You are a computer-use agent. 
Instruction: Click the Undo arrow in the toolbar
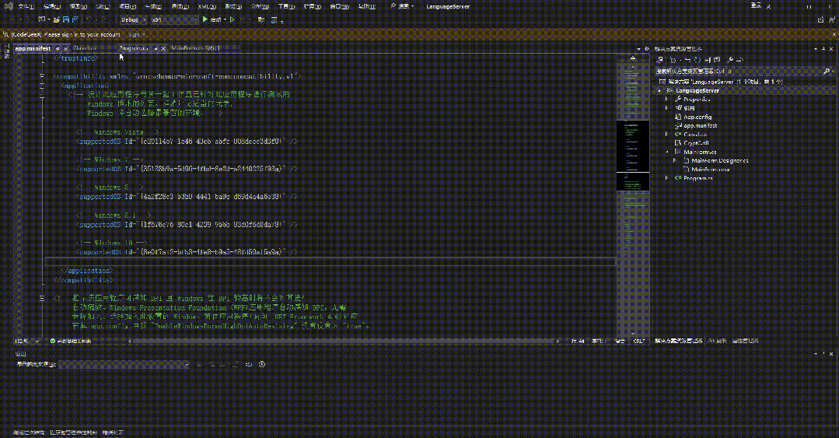click(x=89, y=19)
